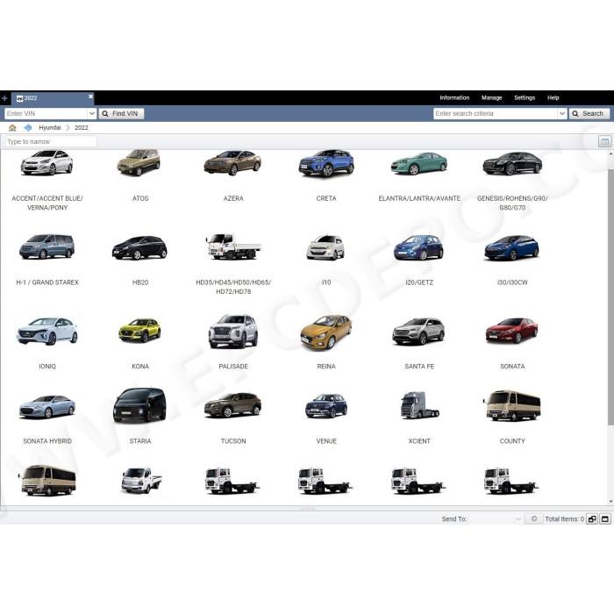The height and width of the screenshot is (614, 614).
Task: Open the SANTA FE model
Action: coord(419,344)
